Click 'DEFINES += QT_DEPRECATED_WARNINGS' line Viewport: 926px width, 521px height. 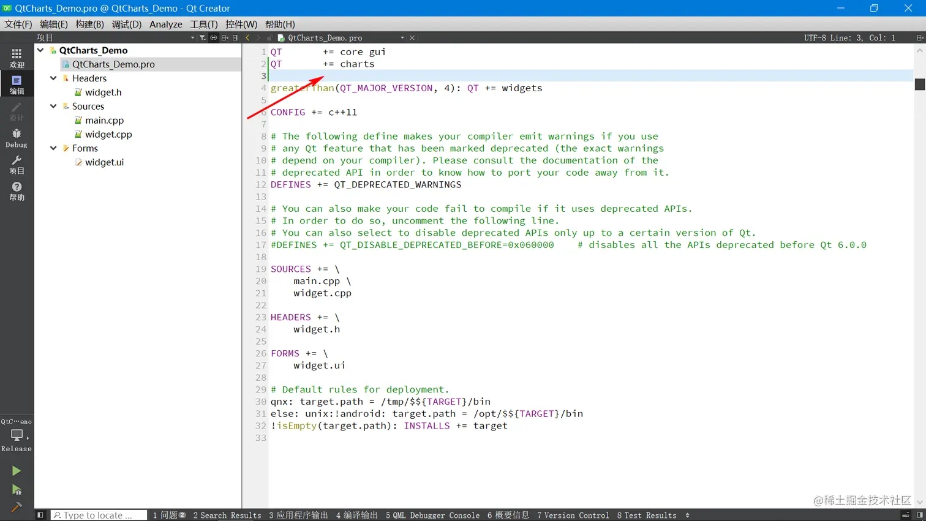pos(366,184)
